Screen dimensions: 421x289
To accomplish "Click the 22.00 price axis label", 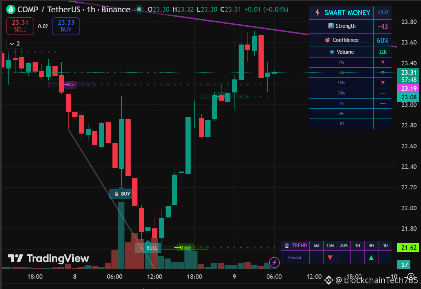I will tap(409, 208).
